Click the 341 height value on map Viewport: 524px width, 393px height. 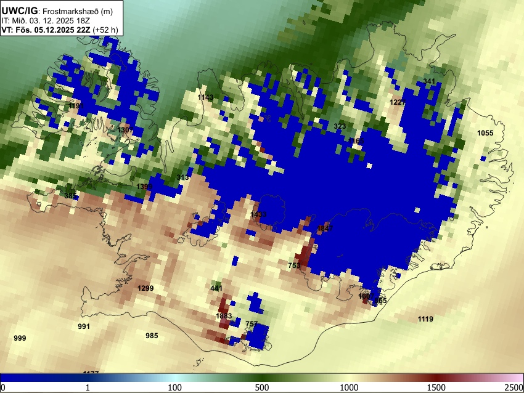[429, 81]
